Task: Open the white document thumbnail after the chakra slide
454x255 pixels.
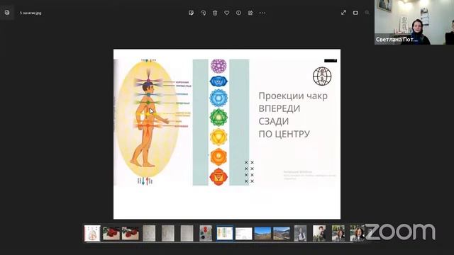Action: [x=243, y=233]
